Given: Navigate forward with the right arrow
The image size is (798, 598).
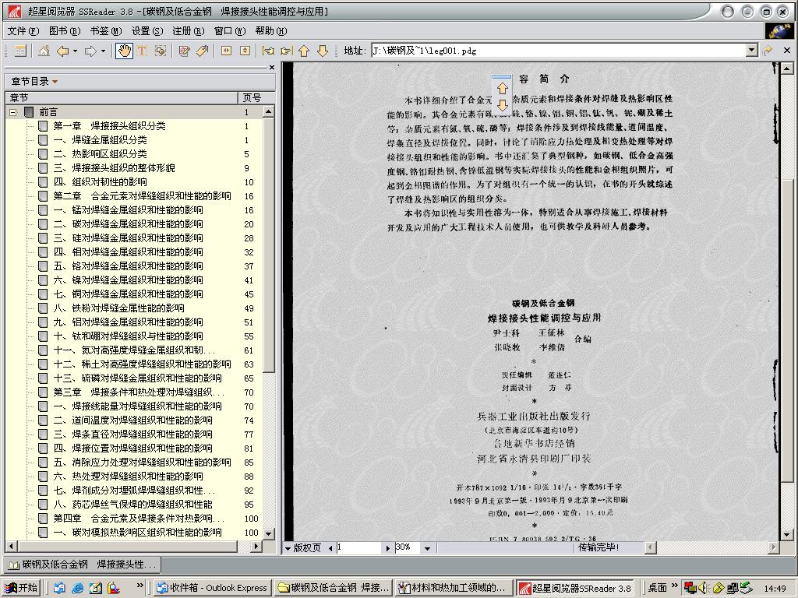Looking at the screenshot, I should pos(90,51).
